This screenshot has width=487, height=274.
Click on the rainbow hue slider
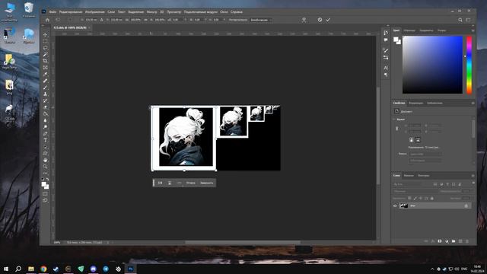469,65
